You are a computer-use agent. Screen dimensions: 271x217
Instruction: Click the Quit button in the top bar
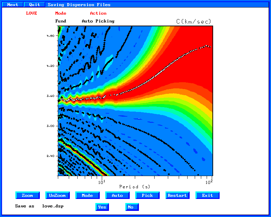coord(34,5)
